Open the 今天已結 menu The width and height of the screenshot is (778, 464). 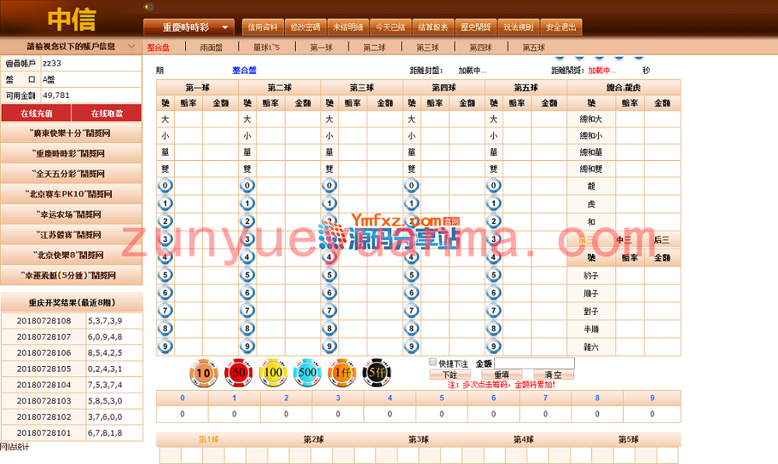point(391,27)
